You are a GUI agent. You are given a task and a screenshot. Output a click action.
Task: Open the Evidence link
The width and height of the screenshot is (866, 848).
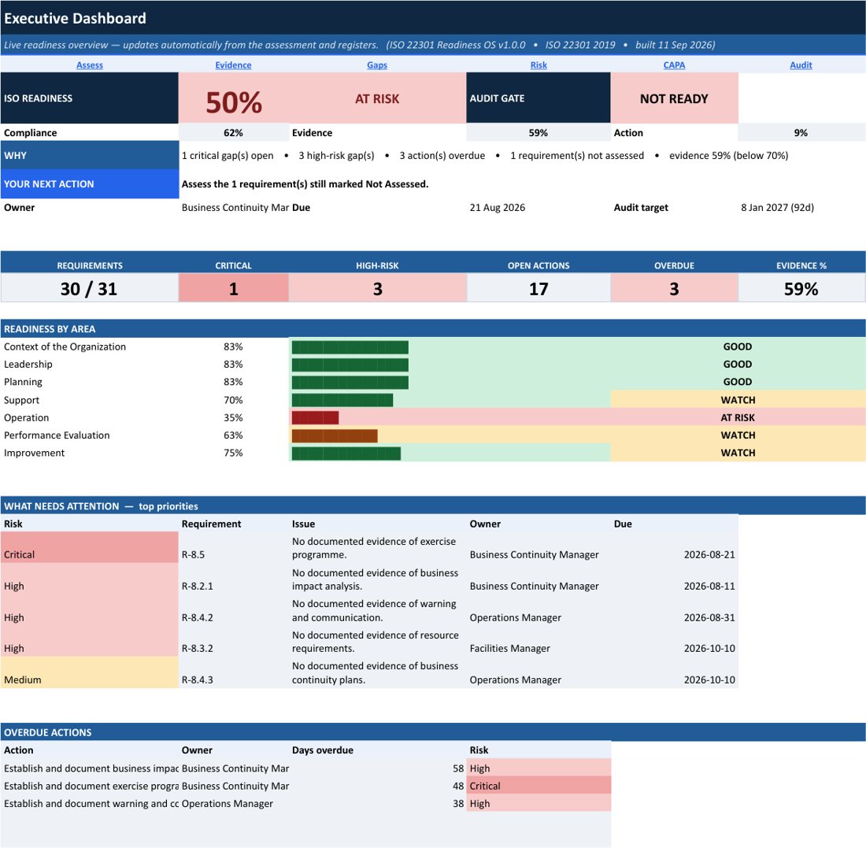click(x=233, y=65)
